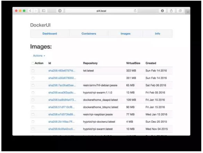
Task: Click the reload page icon
Action: [135, 11]
